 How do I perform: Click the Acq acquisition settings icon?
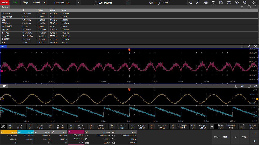(x=205, y=3)
